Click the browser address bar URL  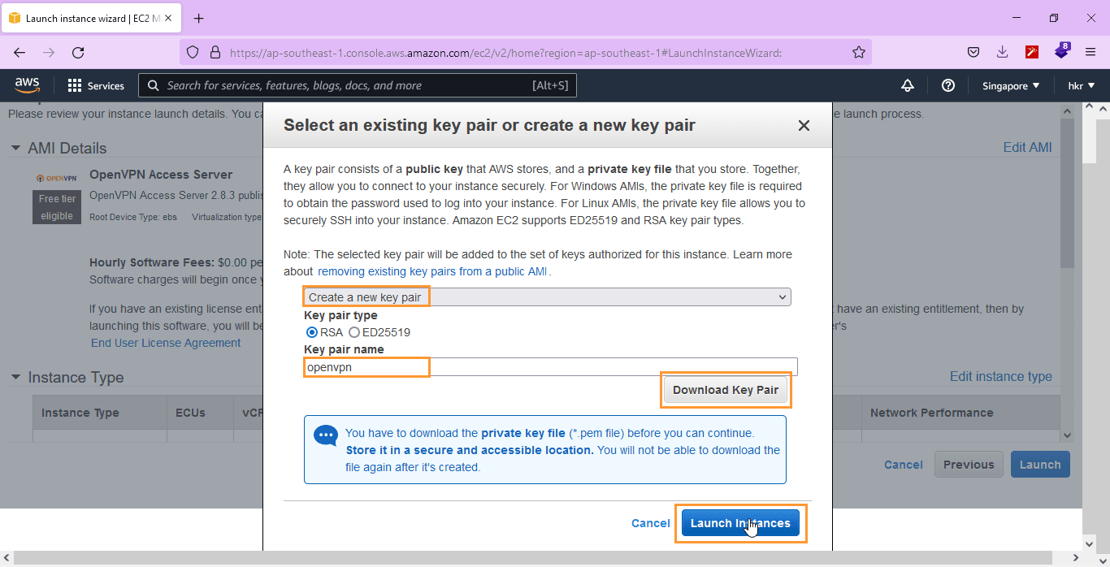(x=505, y=52)
